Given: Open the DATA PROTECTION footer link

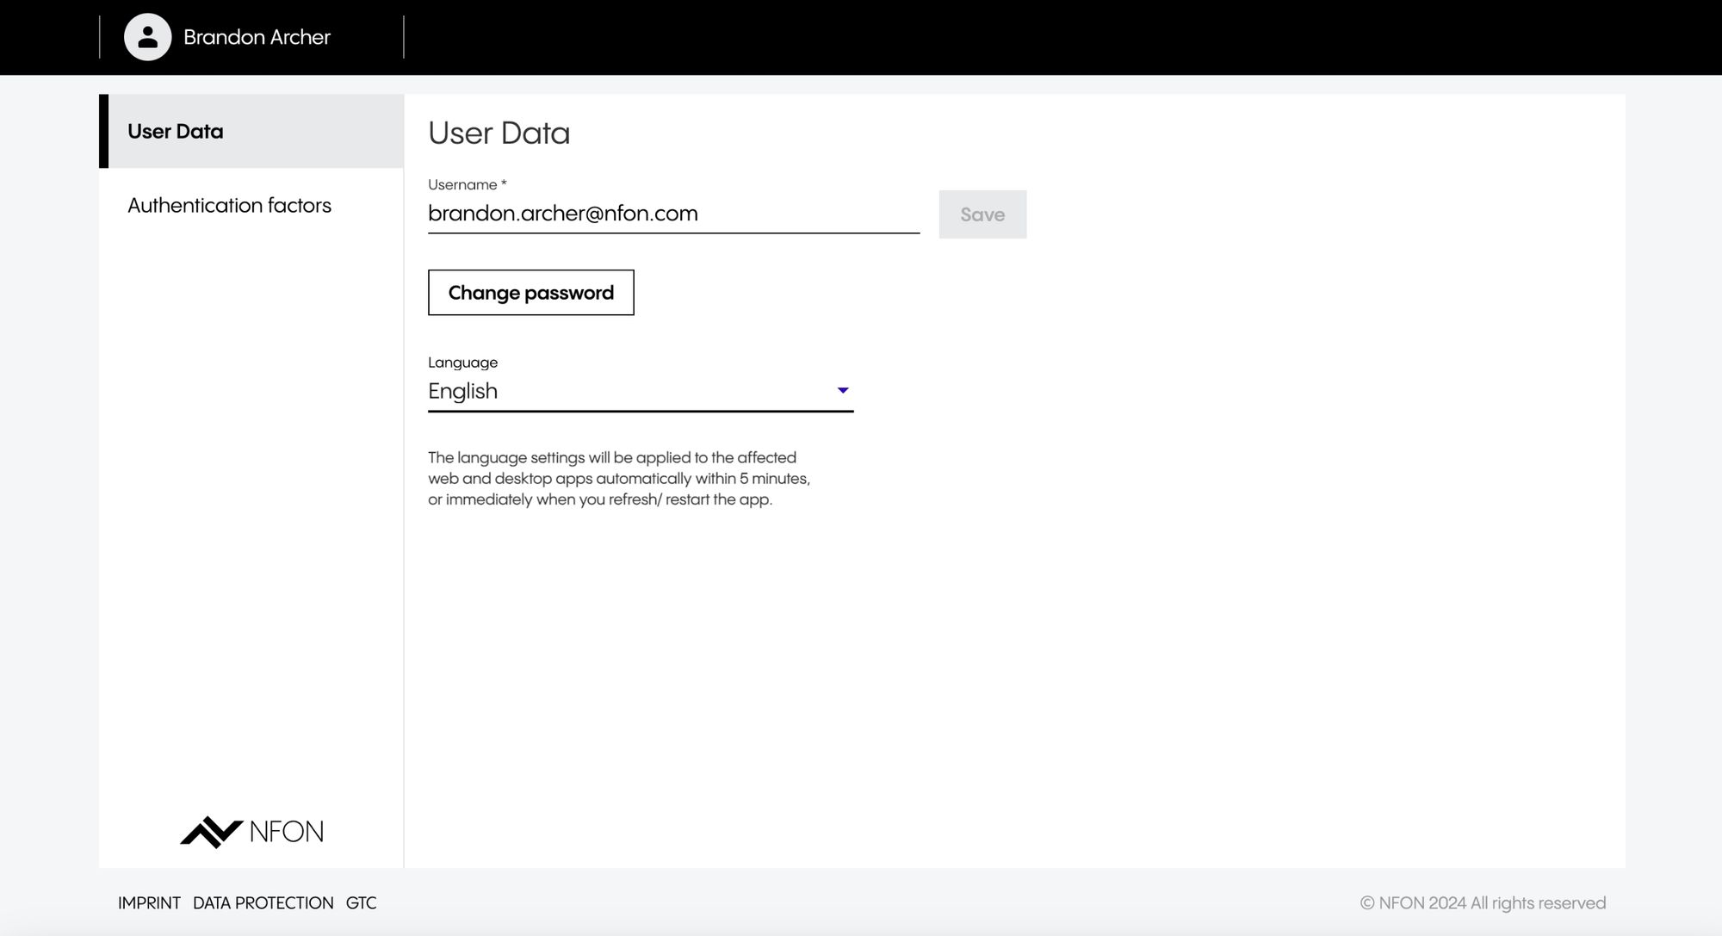Looking at the screenshot, I should pyautogui.click(x=263, y=902).
